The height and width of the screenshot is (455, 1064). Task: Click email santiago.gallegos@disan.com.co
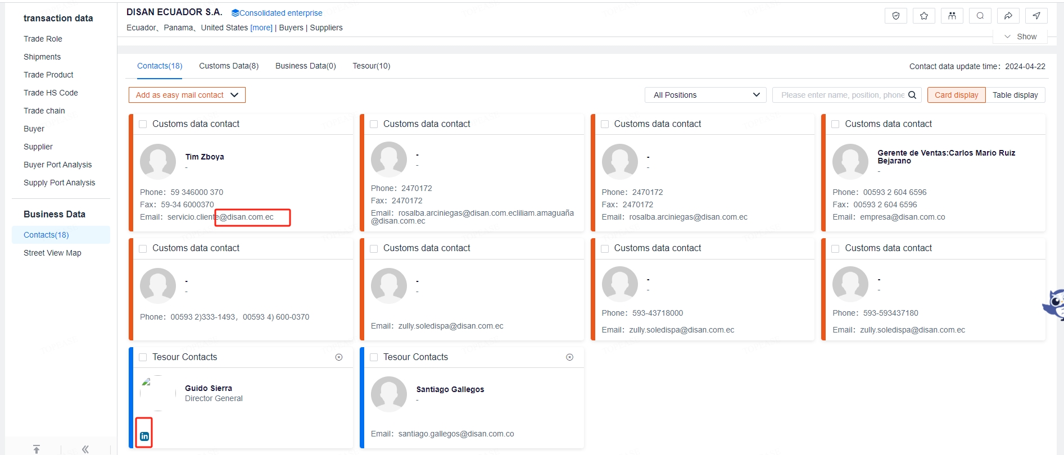click(x=456, y=434)
